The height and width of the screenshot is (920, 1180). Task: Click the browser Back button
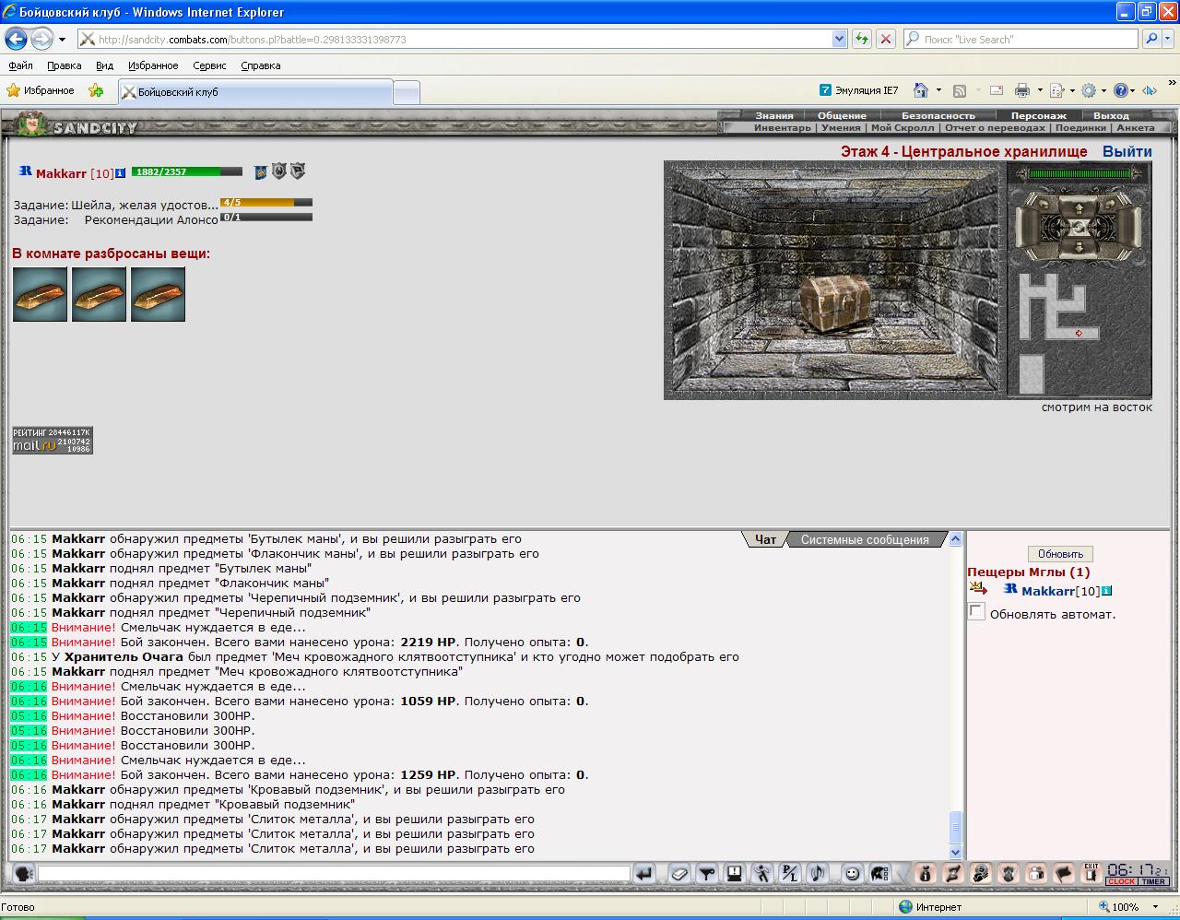tap(16, 39)
